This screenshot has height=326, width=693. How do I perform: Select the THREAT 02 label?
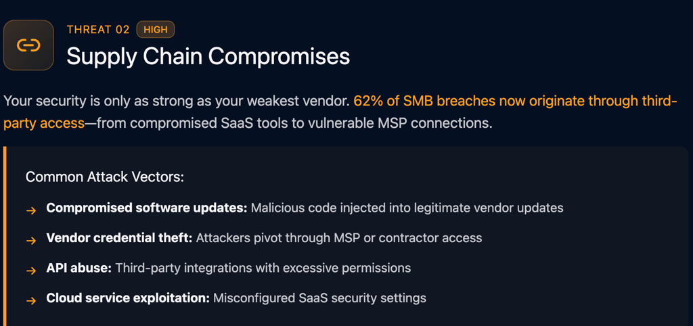pyautogui.click(x=98, y=30)
